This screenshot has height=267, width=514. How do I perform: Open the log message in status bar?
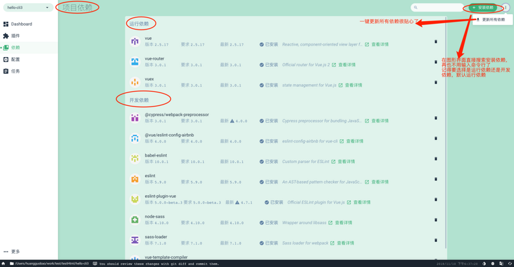pos(156,263)
